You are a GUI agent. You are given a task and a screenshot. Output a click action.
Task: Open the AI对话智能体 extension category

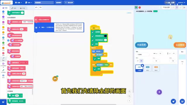[3, 65]
